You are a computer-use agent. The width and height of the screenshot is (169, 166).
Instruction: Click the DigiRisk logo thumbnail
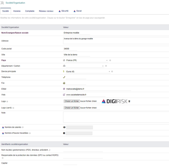point(115,101)
